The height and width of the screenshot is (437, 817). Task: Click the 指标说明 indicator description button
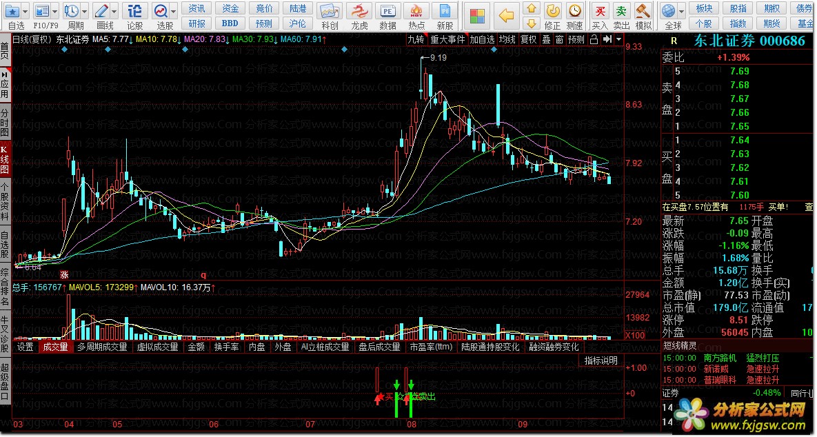[x=601, y=360]
